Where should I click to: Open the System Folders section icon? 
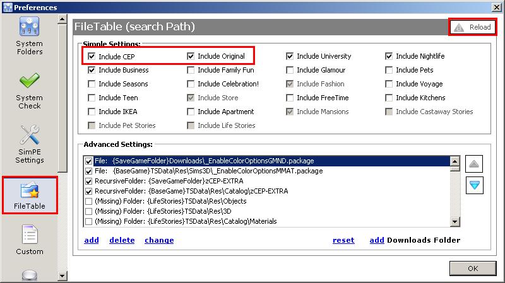pyautogui.click(x=29, y=28)
